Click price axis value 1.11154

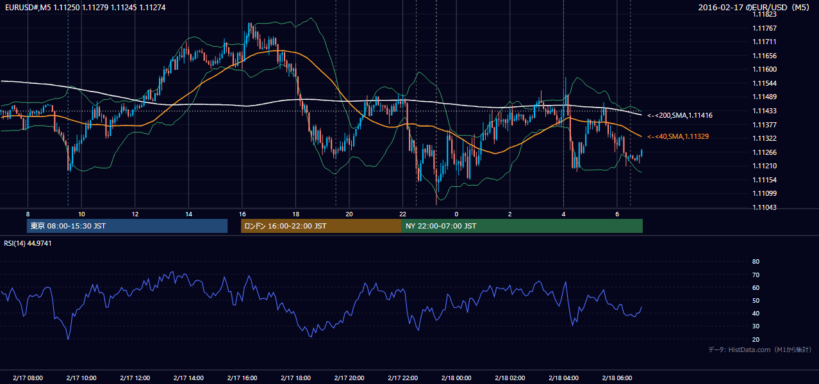(x=765, y=180)
